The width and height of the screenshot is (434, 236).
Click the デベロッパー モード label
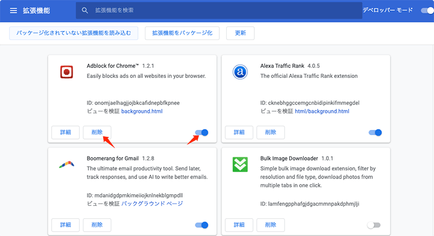coord(388,10)
